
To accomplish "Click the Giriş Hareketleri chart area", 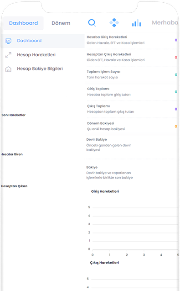I will pos(134,228).
